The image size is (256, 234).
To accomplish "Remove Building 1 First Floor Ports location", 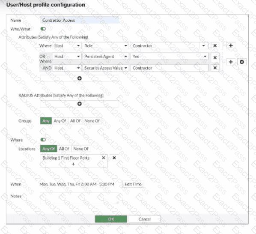I will pyautogui.click(x=104, y=158).
